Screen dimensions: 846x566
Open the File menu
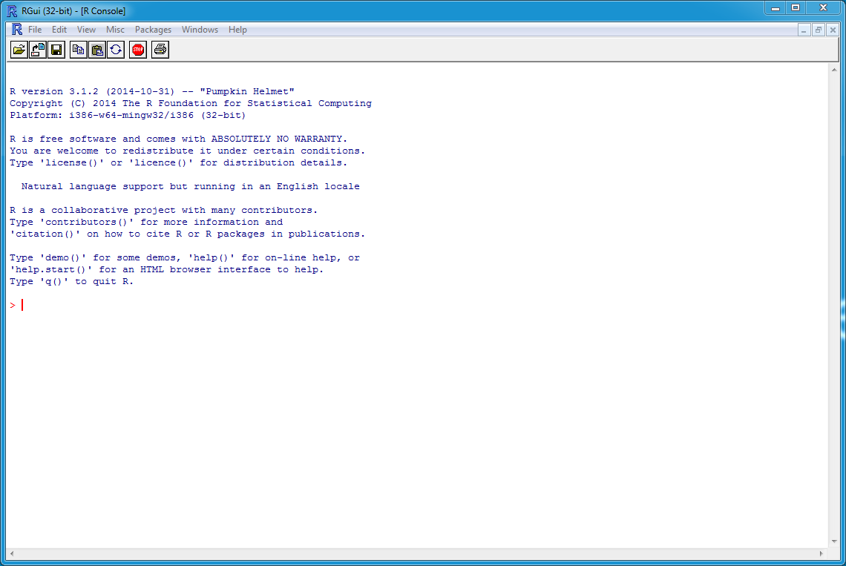(35, 30)
